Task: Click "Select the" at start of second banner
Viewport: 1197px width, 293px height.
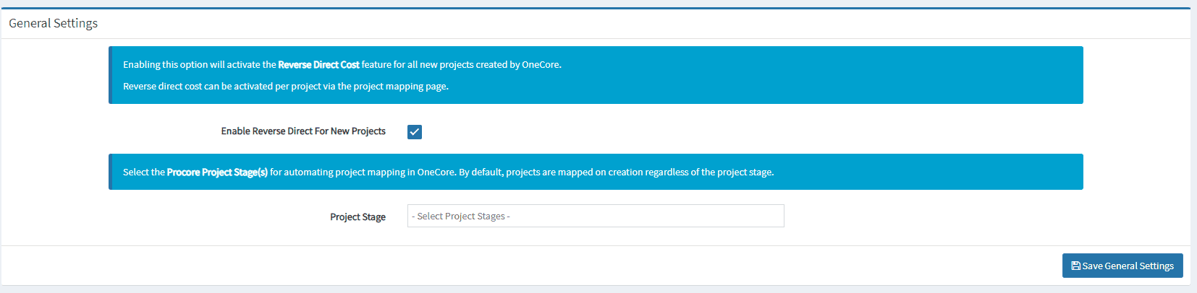Action: 143,172
